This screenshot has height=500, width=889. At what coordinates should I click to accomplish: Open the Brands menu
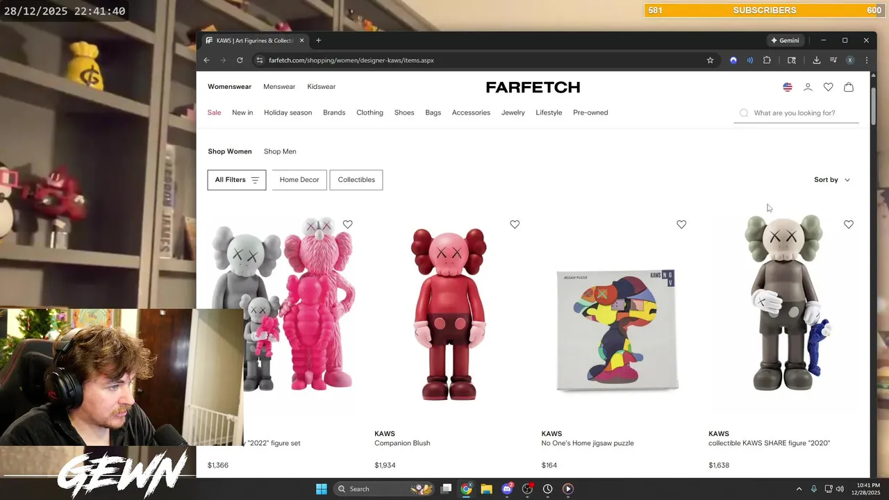tap(334, 112)
